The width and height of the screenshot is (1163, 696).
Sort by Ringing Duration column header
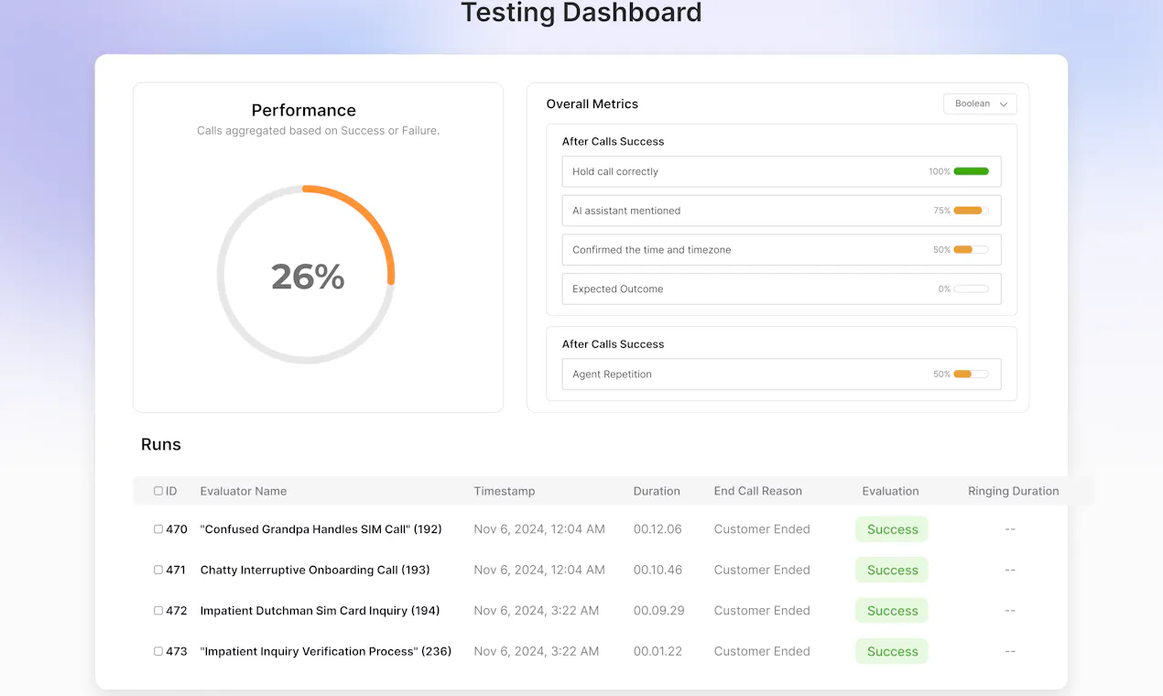[x=1014, y=491]
